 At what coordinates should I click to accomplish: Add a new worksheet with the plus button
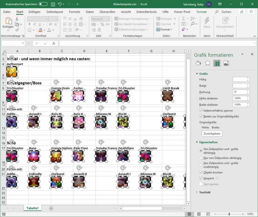click(x=51, y=208)
